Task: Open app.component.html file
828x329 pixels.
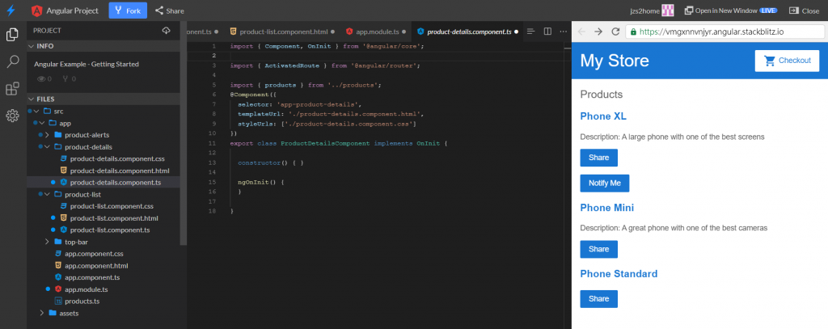Action: tap(96, 266)
